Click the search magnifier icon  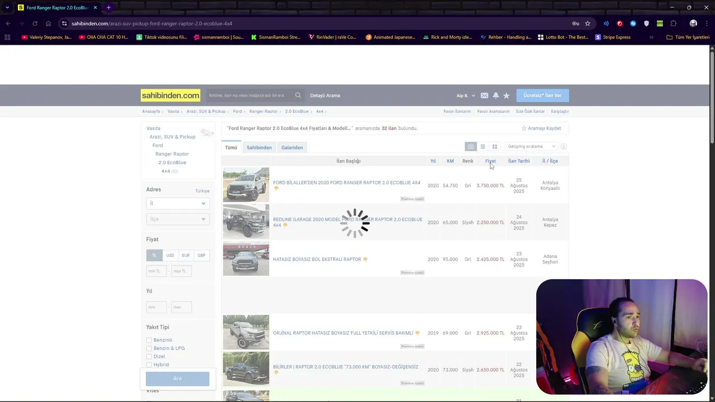click(298, 95)
